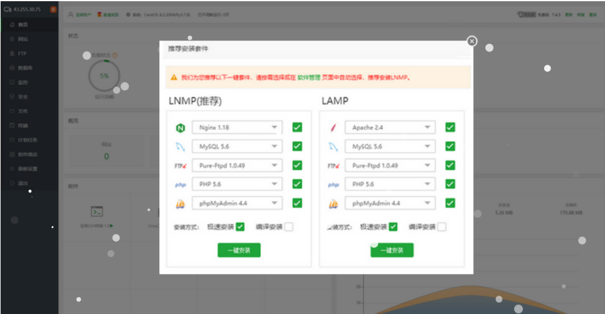The height and width of the screenshot is (314, 605).
Task: Click the Apache feather icon in LAMP
Action: [x=333, y=127]
